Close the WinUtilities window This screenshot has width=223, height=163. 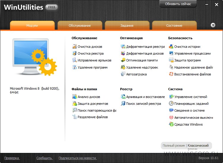216,5
